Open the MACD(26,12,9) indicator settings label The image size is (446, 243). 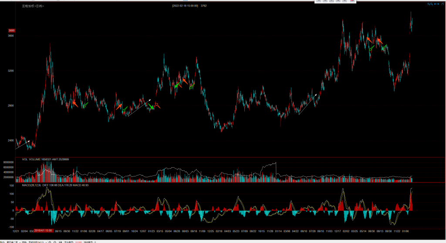(x=32, y=186)
